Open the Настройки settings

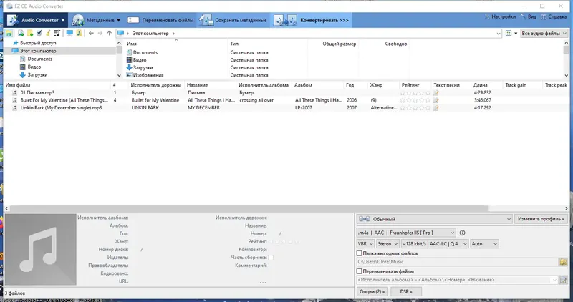click(500, 16)
